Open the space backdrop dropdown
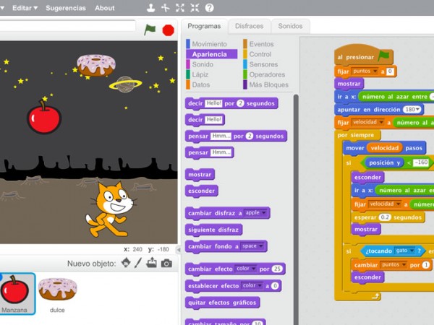 click(x=252, y=246)
